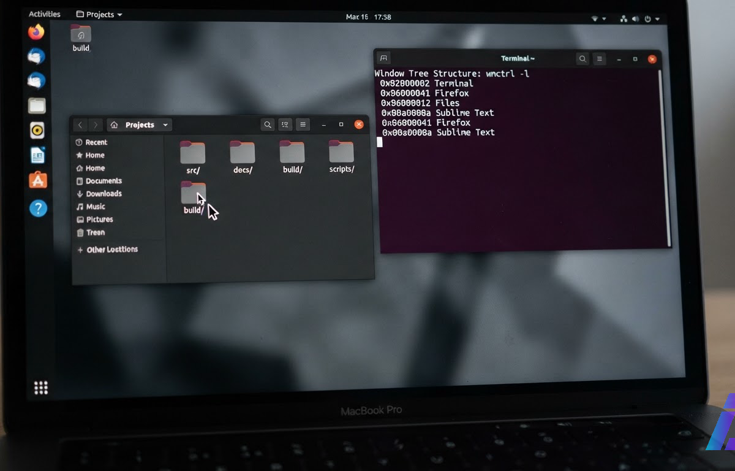Image resolution: width=735 pixels, height=471 pixels.
Task: Launch Files manager from the dock
Action: click(x=37, y=105)
